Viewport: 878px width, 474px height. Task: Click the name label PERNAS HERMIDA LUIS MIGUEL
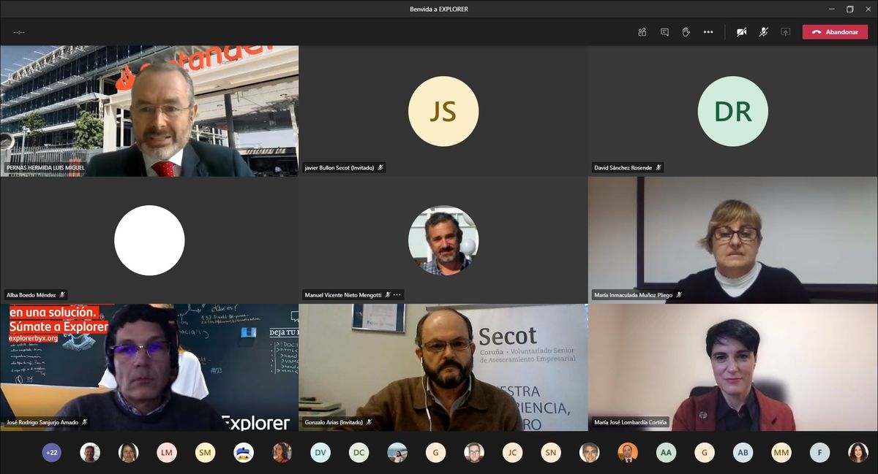pos(45,168)
